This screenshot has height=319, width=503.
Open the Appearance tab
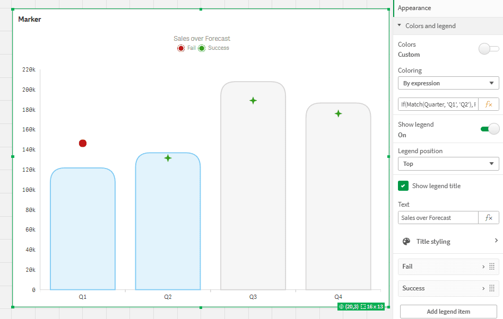pyautogui.click(x=414, y=8)
